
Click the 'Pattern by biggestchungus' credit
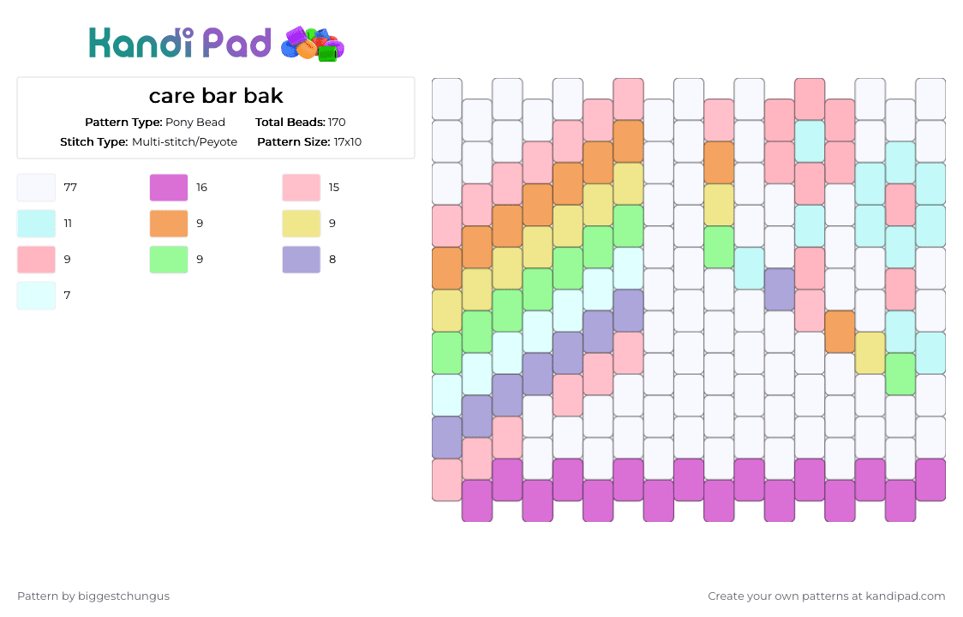click(x=93, y=596)
